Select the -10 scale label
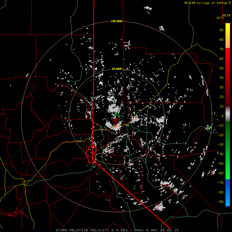232x232 pixels. pos(220,126)
